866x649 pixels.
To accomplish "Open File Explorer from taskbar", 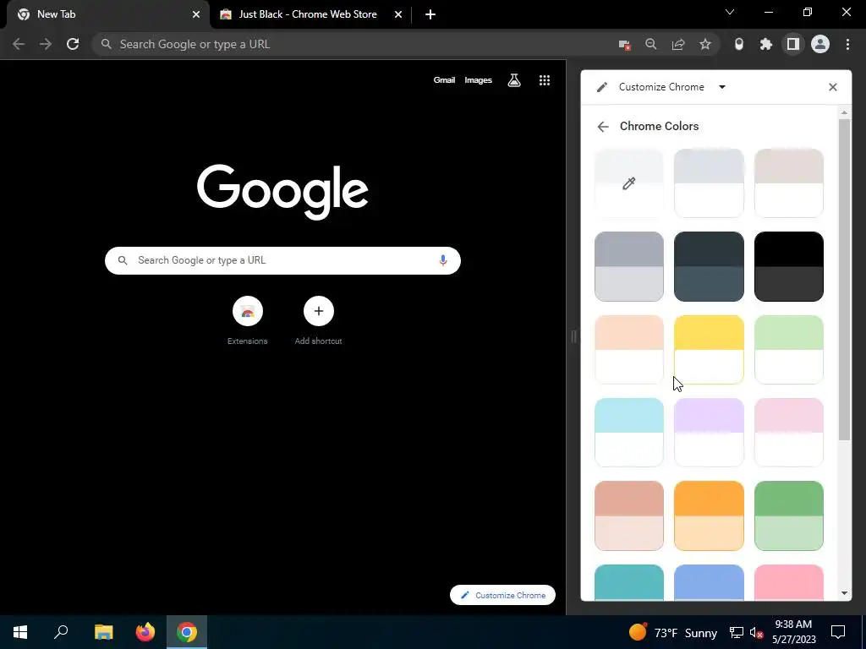I will point(103,632).
